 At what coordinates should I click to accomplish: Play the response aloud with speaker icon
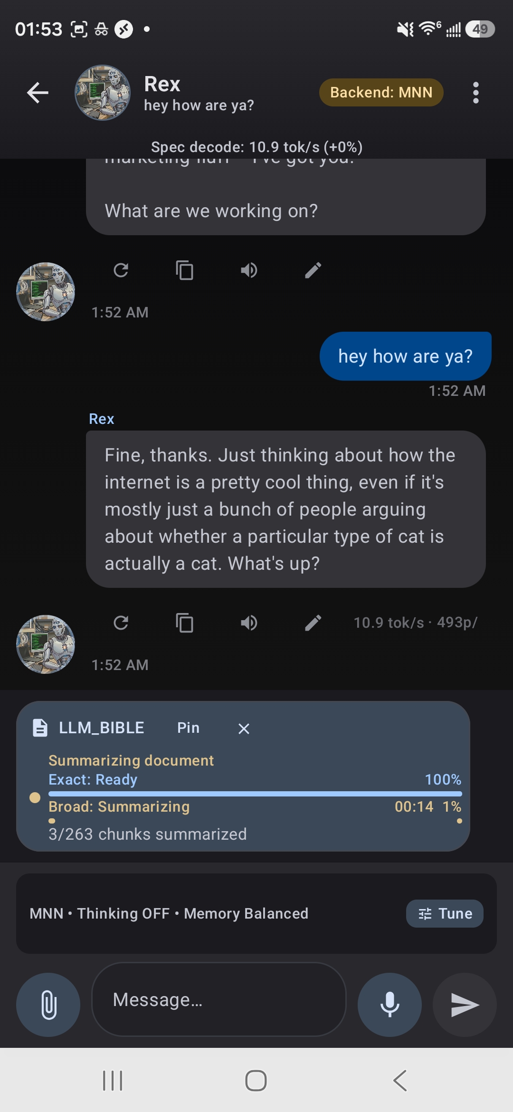[x=249, y=623]
